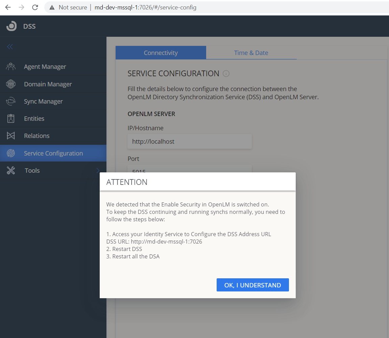This screenshot has width=389, height=338.
Task: Open Agent Manager menu item
Action: click(x=45, y=67)
